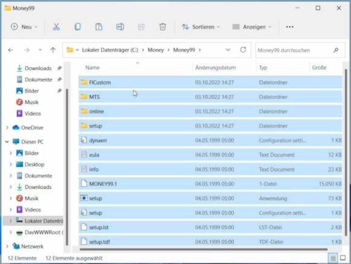Image resolution: width=351 pixels, height=264 pixels.
Task: Click the vertical file list scrollbar
Action: click(346, 152)
